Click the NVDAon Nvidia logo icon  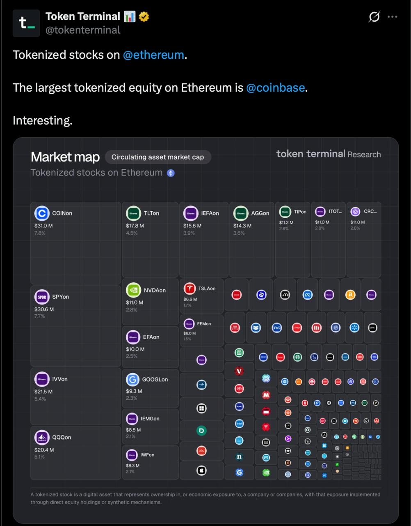coord(133,290)
